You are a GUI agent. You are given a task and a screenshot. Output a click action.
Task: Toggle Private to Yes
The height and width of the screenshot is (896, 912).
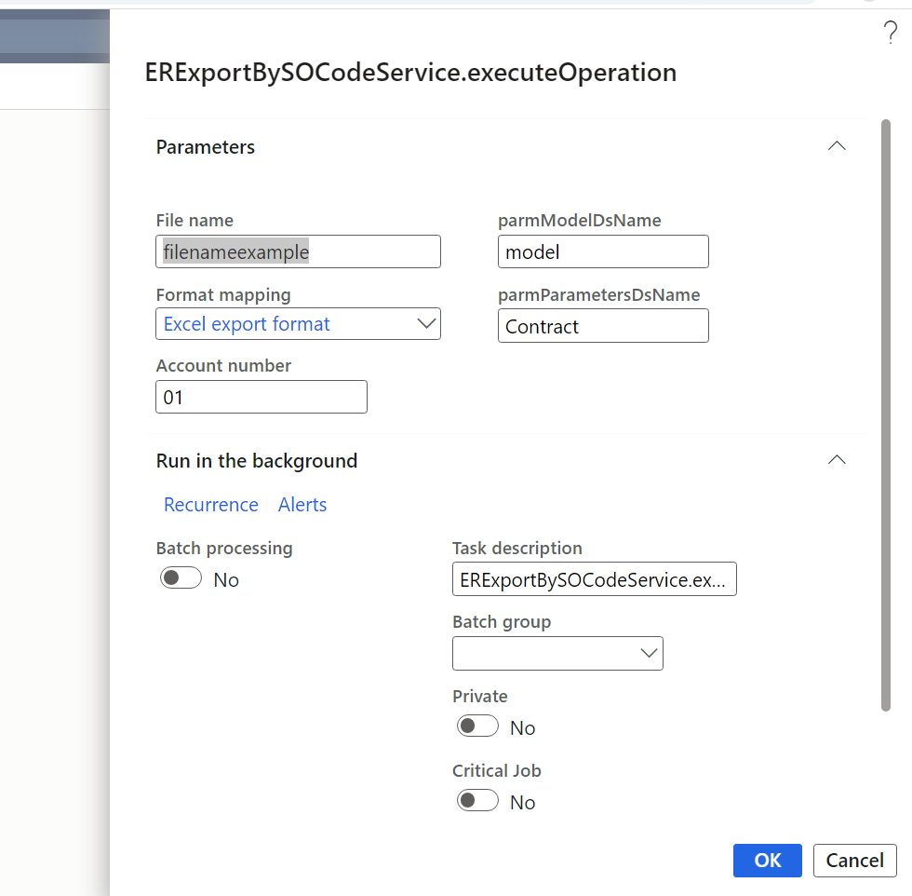click(x=477, y=726)
